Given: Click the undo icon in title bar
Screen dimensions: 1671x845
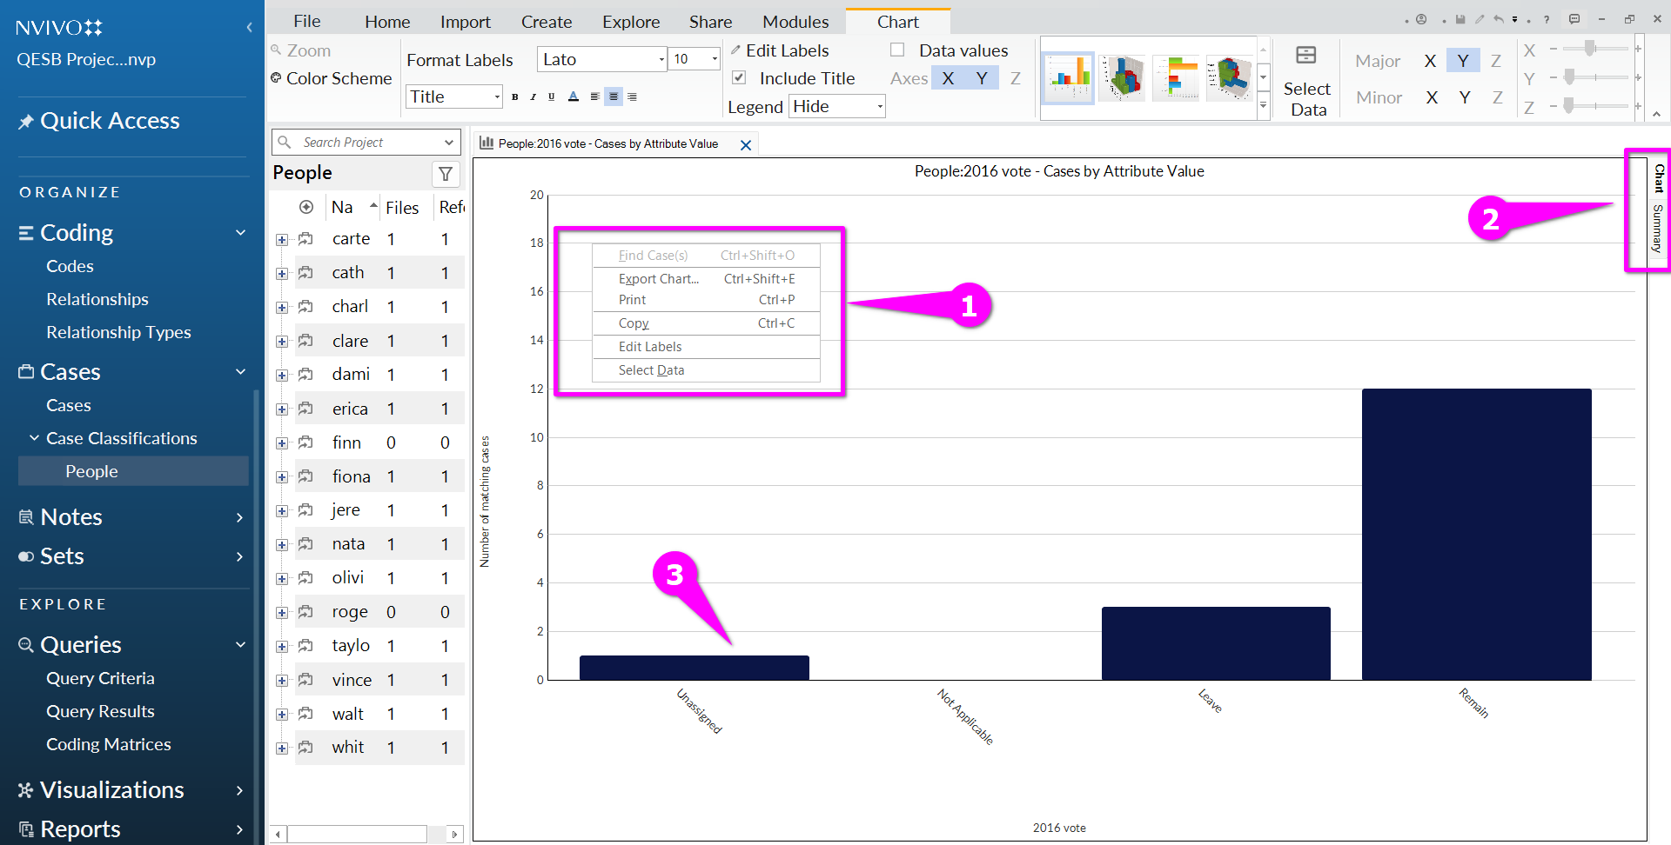Looking at the screenshot, I should (x=1498, y=19).
